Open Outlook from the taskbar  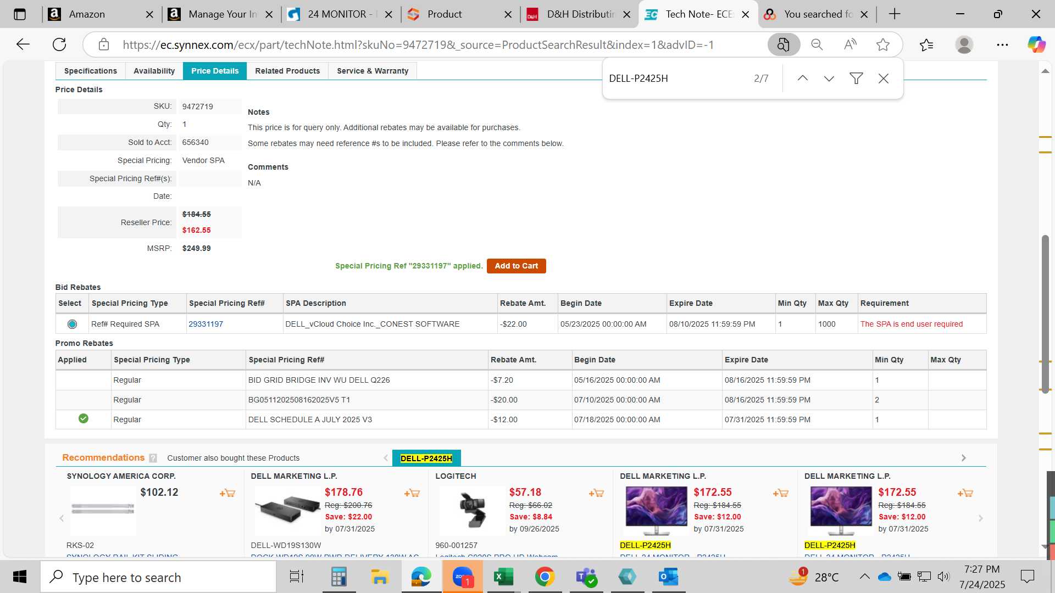pos(668,577)
